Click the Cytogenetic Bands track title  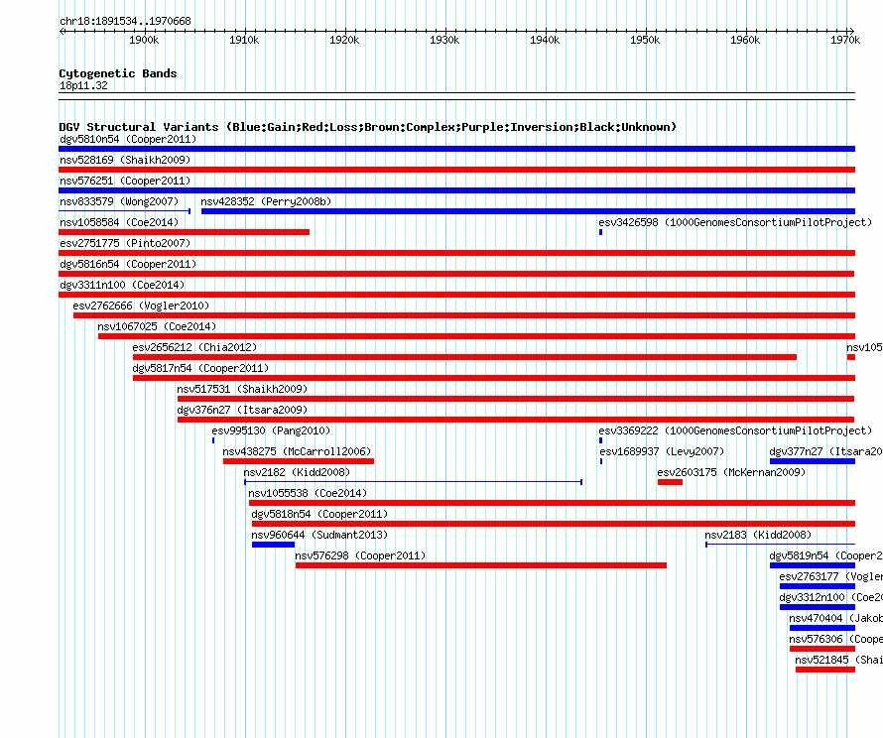(118, 73)
